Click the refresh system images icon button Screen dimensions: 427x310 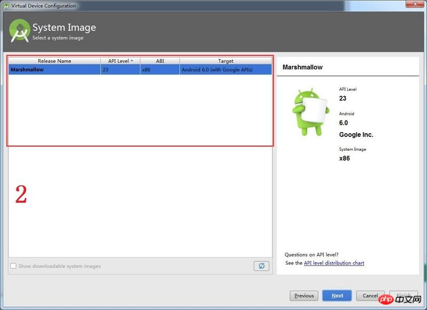tap(262, 266)
